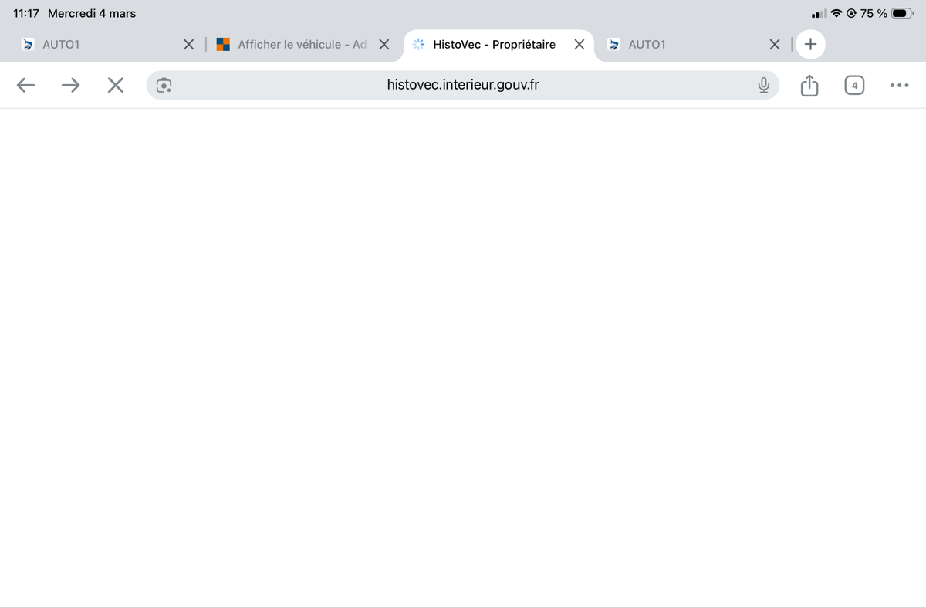Close the last AUTO1 tab

pos(775,45)
